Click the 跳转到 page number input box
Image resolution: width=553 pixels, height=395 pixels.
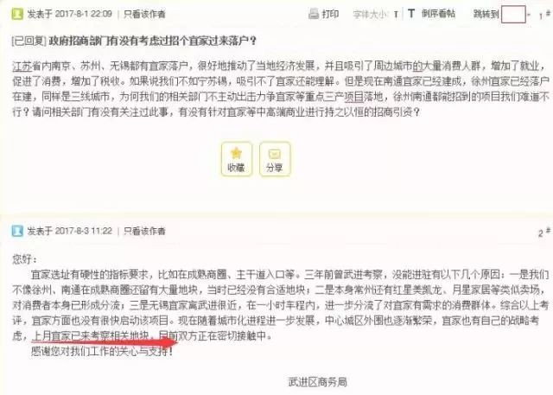[x=513, y=14]
